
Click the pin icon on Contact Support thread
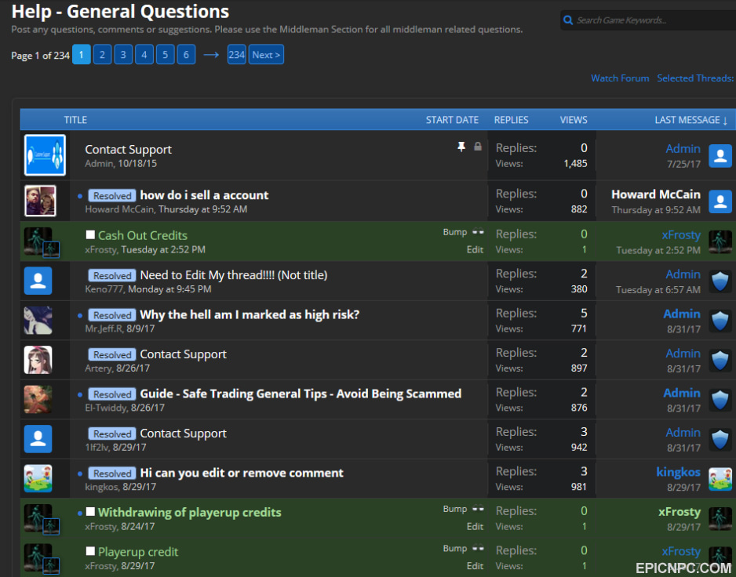[461, 147]
